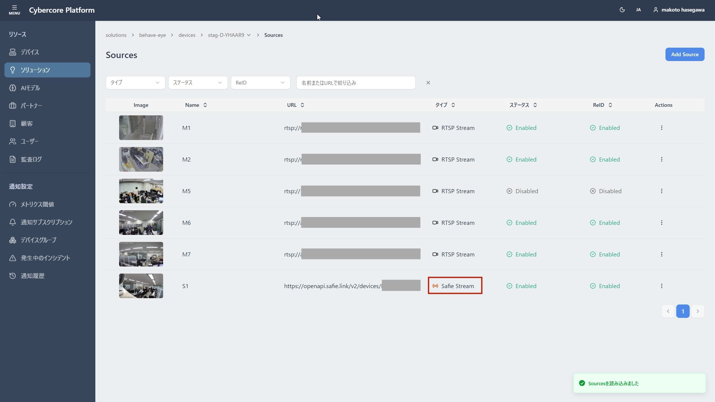Open 発生中のインシデント page
The width and height of the screenshot is (715, 402).
[x=47, y=258]
